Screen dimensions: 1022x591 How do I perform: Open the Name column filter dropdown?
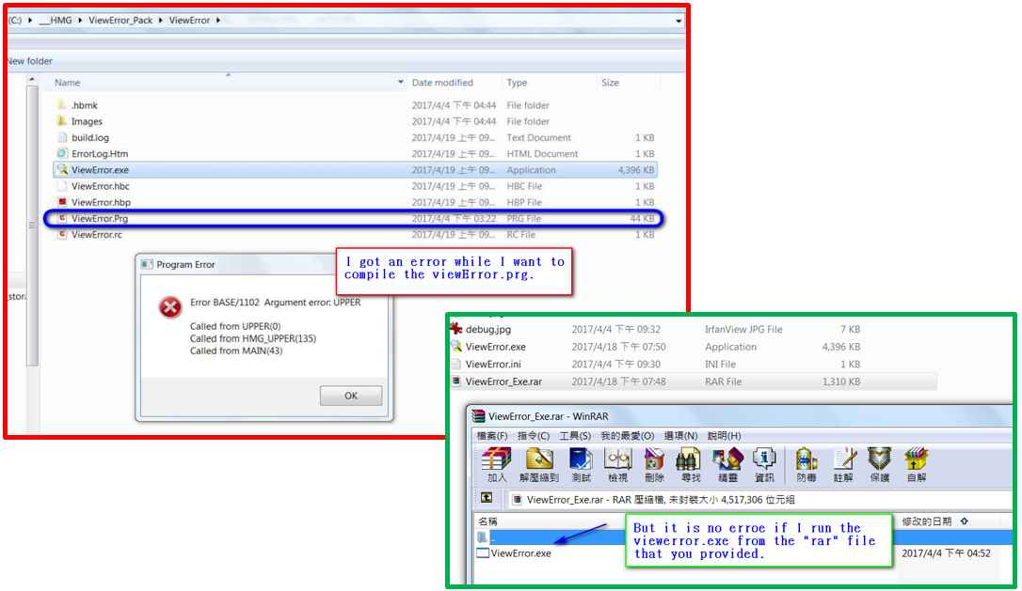pos(401,83)
